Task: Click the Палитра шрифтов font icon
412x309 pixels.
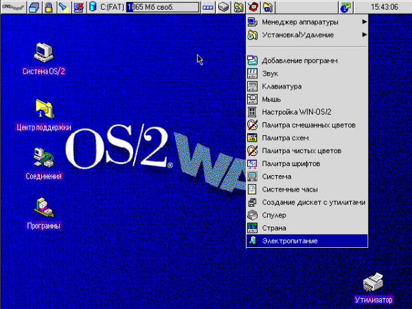Action: point(253,163)
